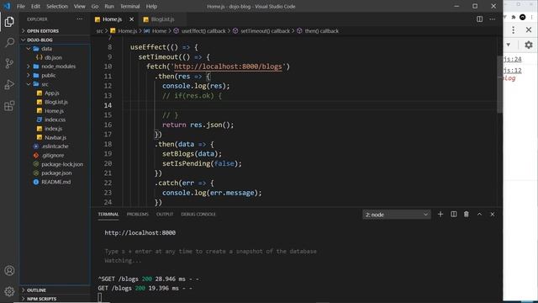538x303 pixels.
Task: Click the 'Home' breadcrumb symbol
Action: tap(159, 31)
